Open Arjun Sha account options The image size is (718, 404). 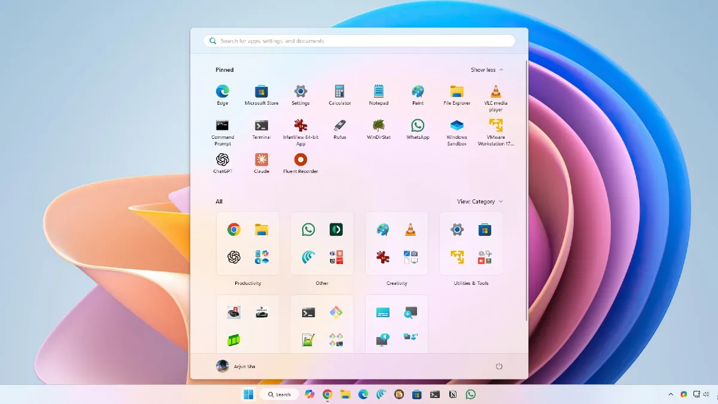point(238,366)
